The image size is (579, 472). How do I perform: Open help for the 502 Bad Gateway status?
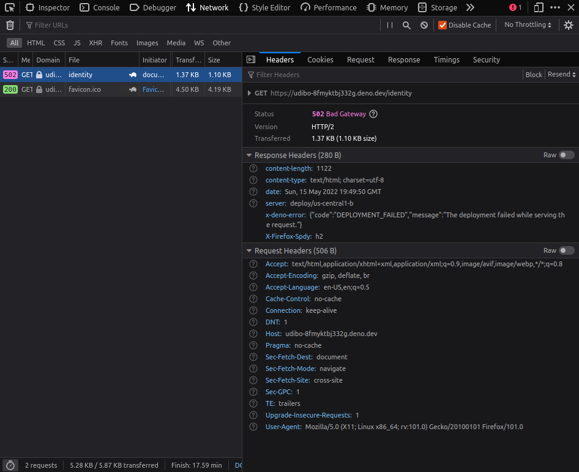click(x=373, y=114)
